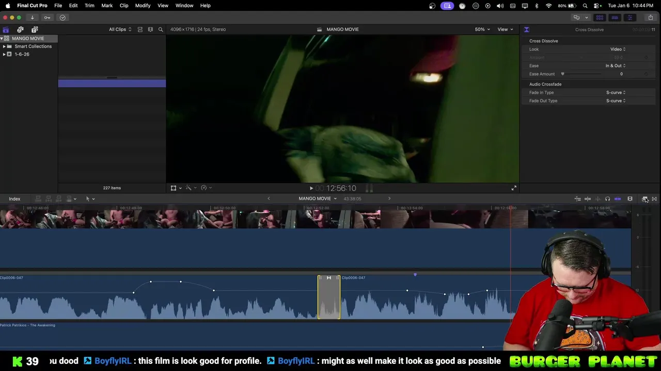Play the viewer with play button
Viewport: 661px width, 371px height.
tap(311, 189)
